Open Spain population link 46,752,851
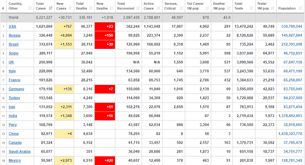The image size is (305, 165). (293, 53)
